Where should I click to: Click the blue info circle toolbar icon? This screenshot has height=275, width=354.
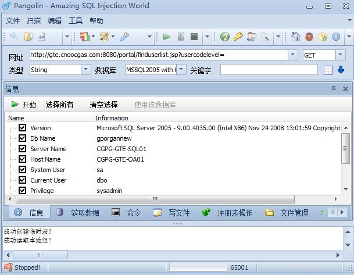336,37
